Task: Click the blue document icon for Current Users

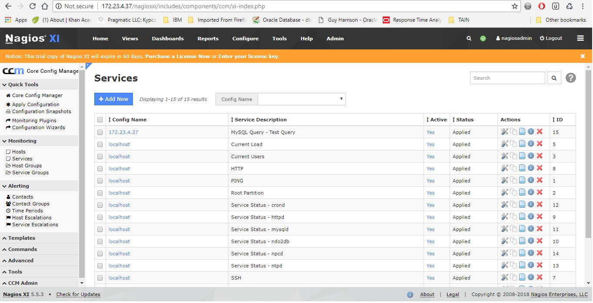Action: (x=522, y=156)
